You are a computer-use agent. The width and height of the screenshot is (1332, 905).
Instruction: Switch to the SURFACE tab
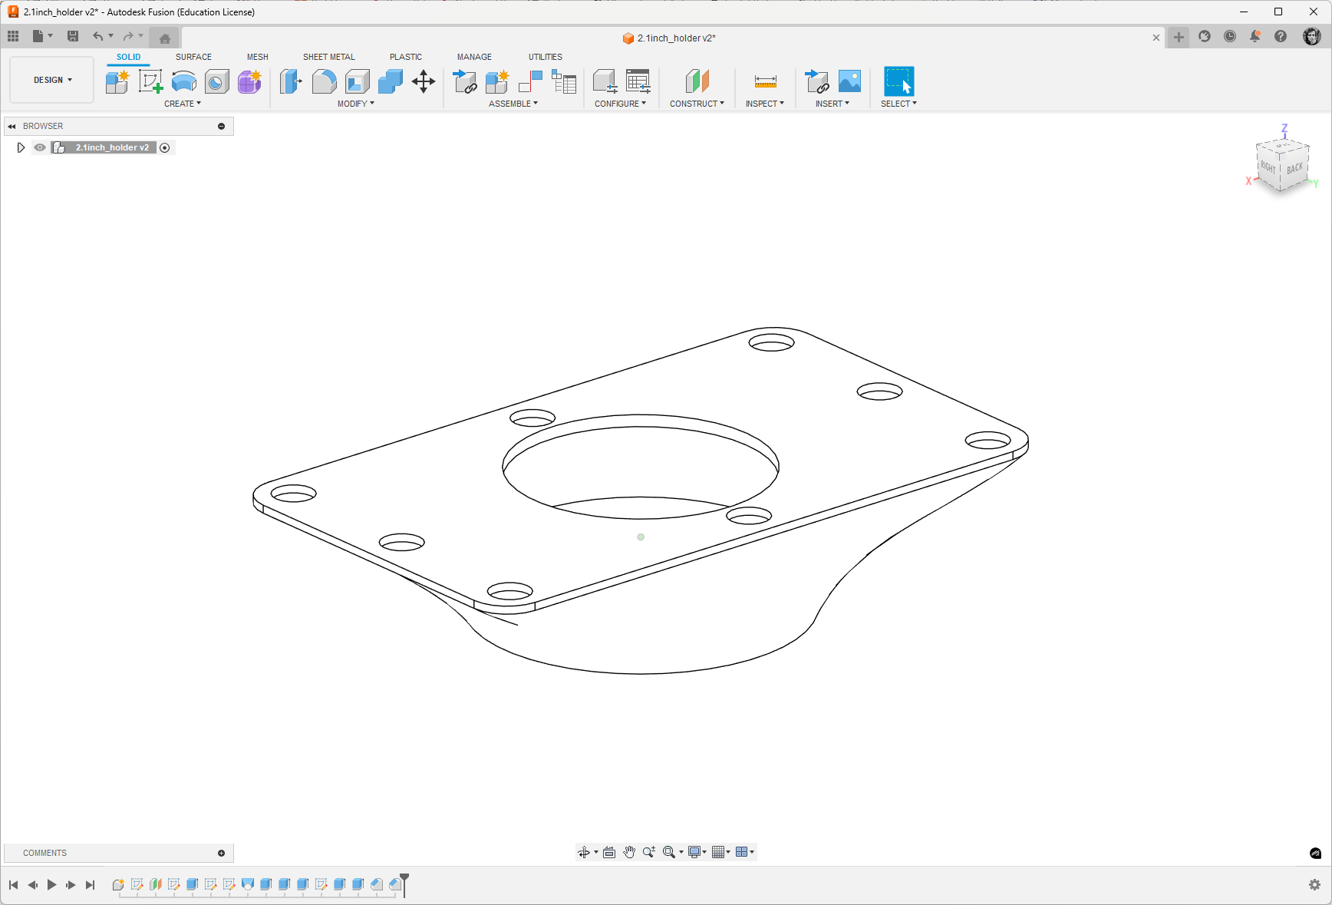tap(193, 57)
